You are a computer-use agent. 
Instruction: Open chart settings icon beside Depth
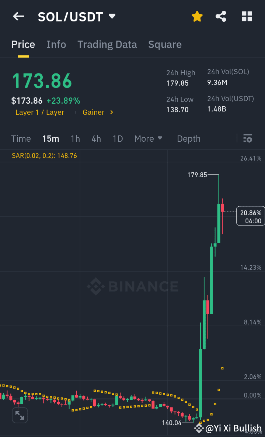tap(248, 138)
